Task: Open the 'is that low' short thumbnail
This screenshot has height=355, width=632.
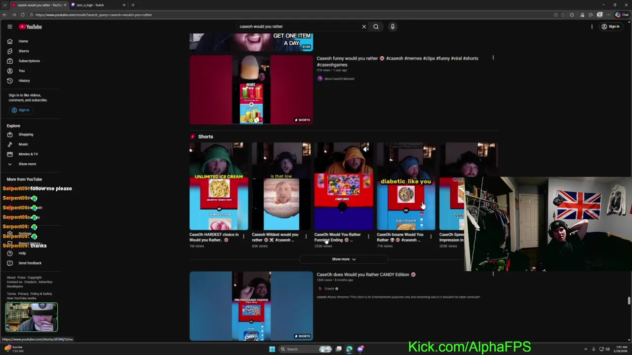Action: 281,186
